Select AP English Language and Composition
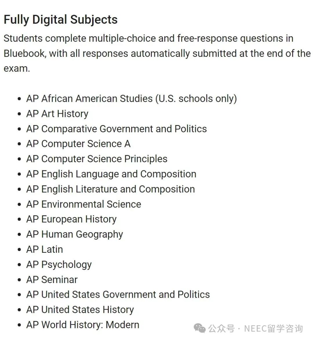The height and width of the screenshot is (341, 313). (x=111, y=174)
